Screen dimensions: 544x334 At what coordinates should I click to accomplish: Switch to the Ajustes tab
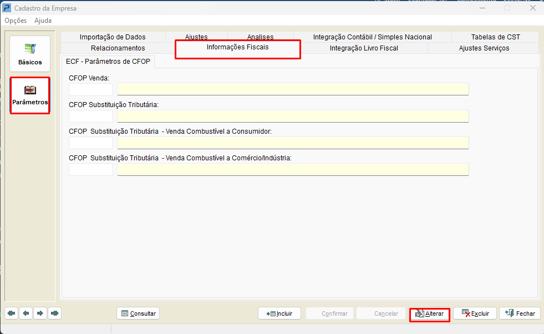pos(196,36)
